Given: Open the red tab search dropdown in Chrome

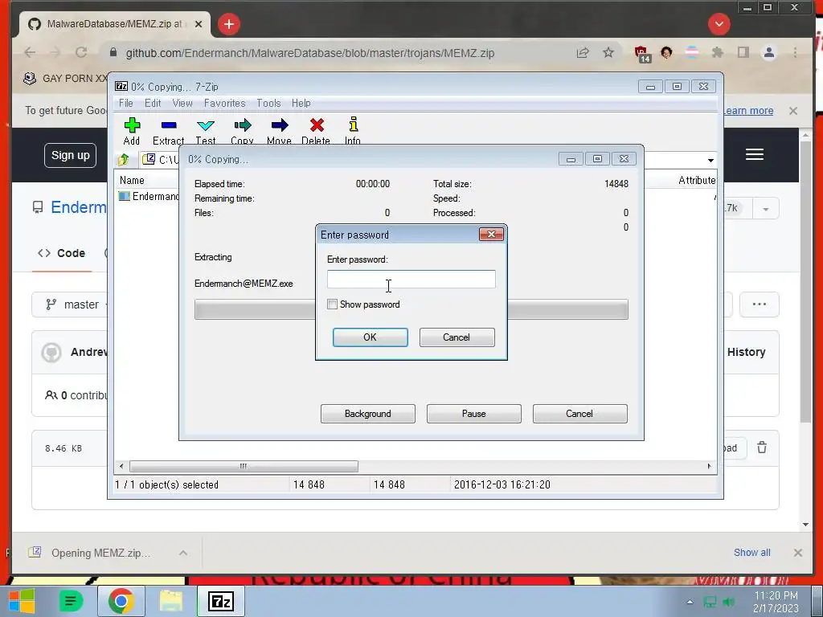Looking at the screenshot, I should (719, 24).
